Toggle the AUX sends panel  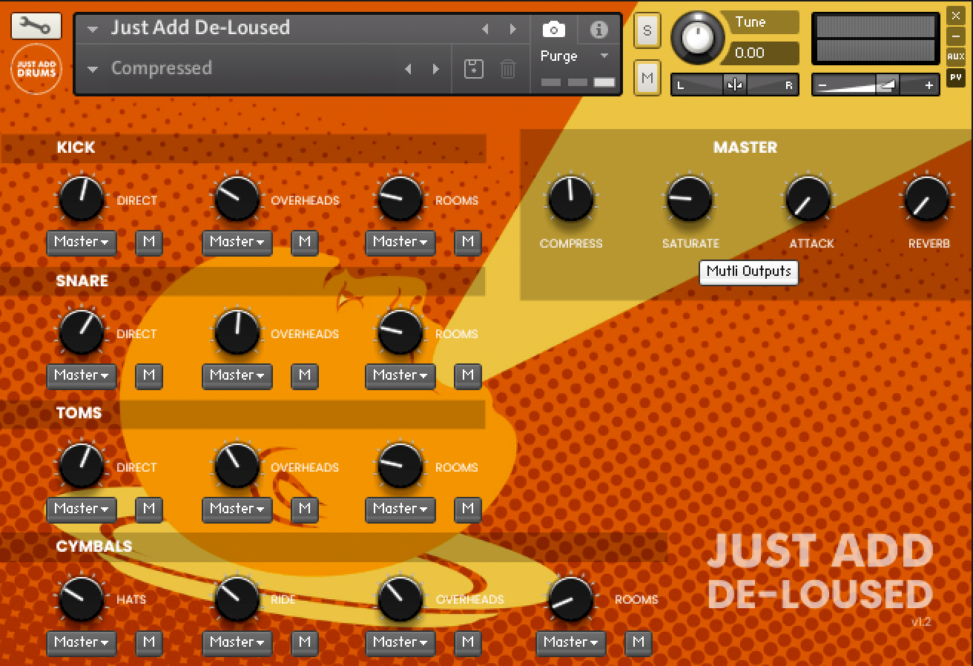tap(955, 56)
